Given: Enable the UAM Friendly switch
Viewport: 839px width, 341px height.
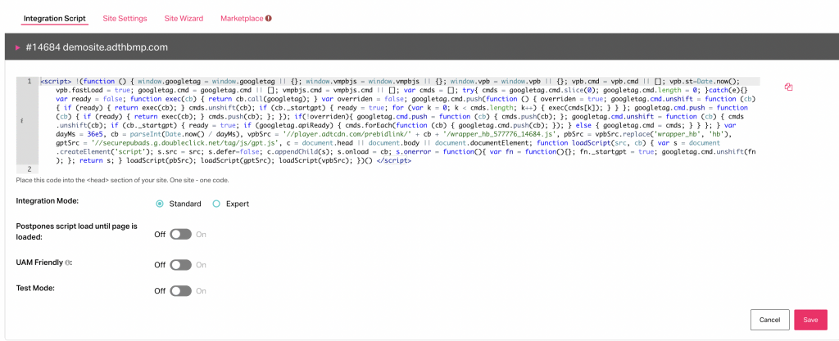Looking at the screenshot, I should [181, 265].
